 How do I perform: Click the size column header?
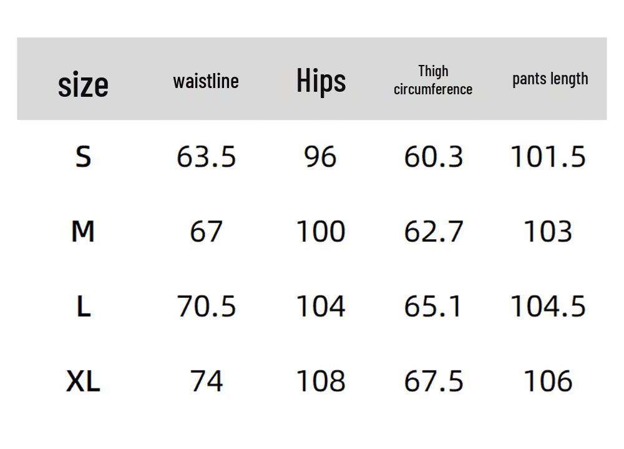click(83, 84)
